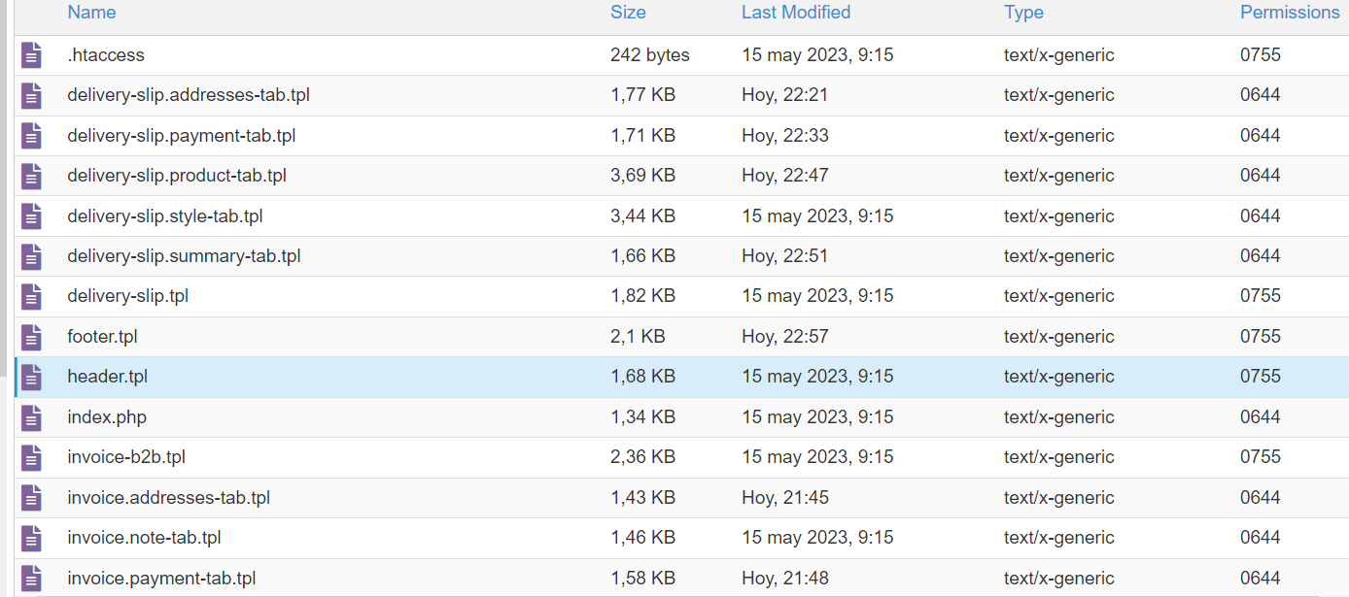Sort the list by Size header
The image size is (1349, 597).
coord(628,13)
